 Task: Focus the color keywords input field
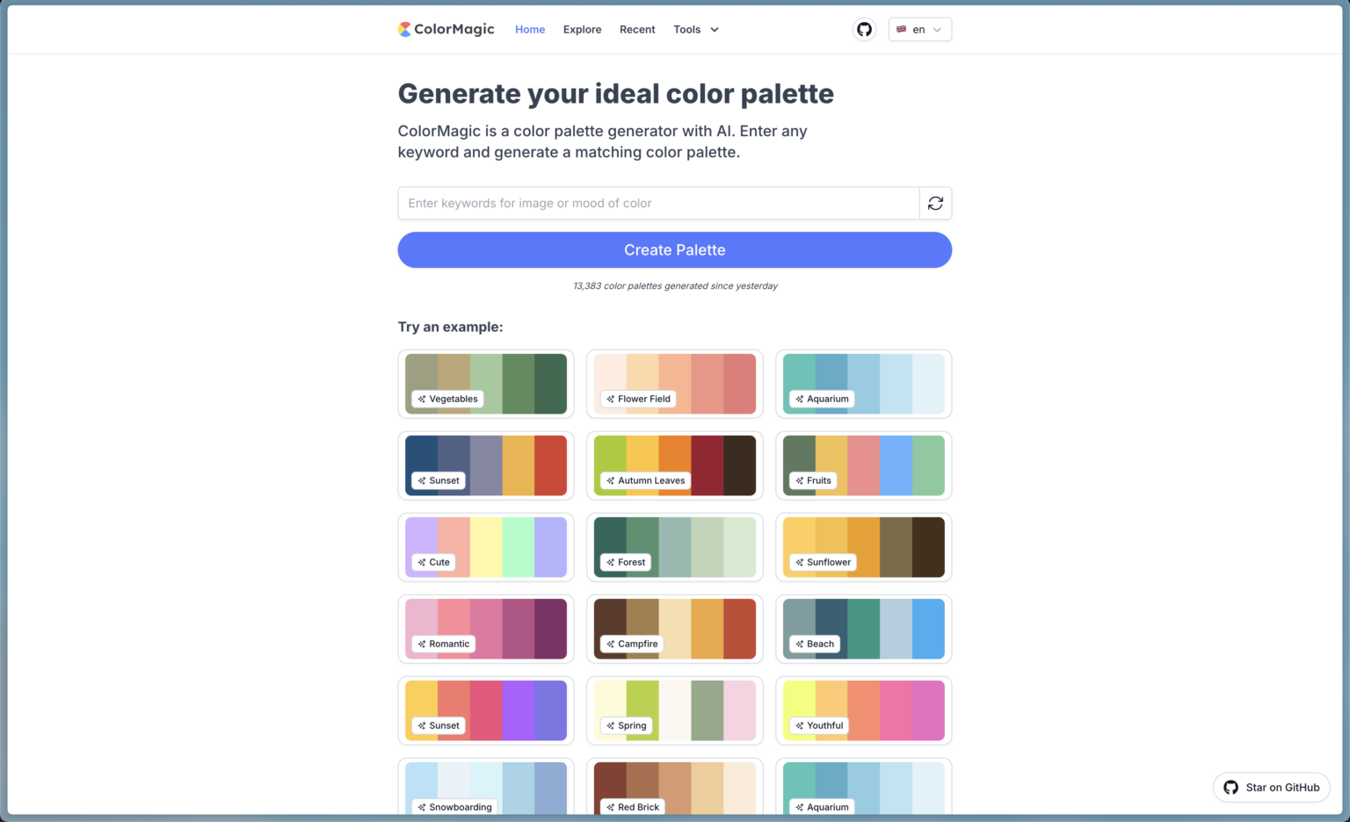tap(658, 203)
